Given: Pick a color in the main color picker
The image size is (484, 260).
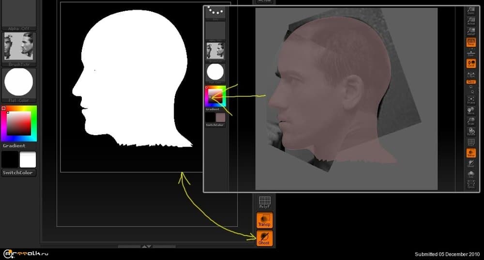Looking at the screenshot, I should (19, 123).
